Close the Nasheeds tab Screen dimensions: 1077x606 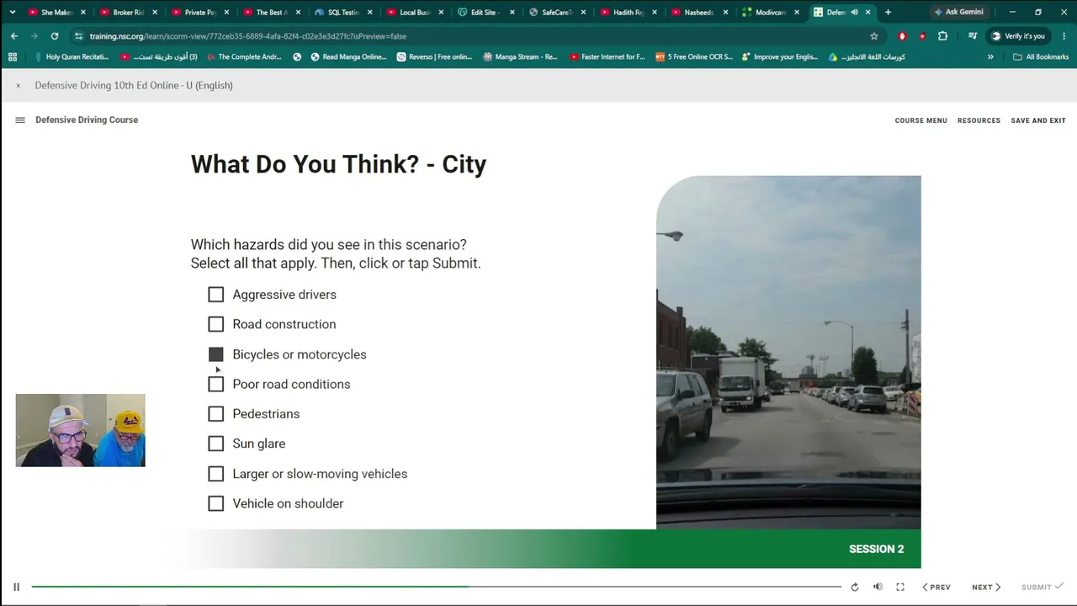pos(726,13)
